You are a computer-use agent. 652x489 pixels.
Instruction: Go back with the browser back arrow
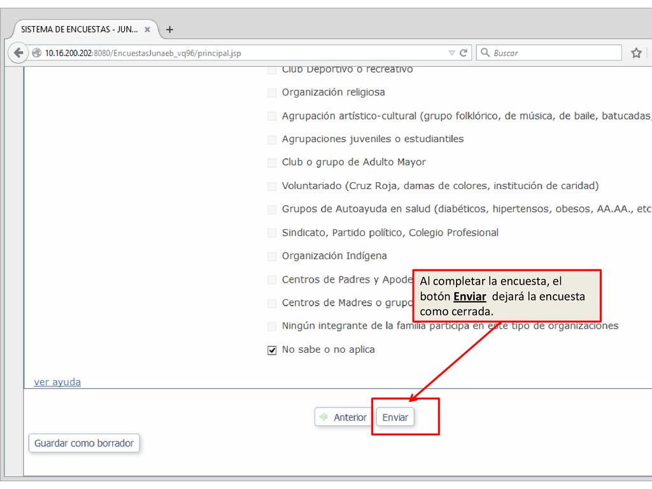pyautogui.click(x=18, y=53)
